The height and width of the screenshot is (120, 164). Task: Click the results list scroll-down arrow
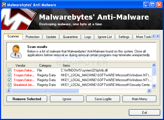(154, 86)
